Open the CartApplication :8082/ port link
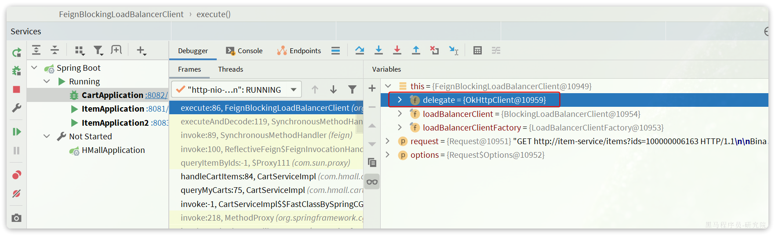 pos(156,95)
